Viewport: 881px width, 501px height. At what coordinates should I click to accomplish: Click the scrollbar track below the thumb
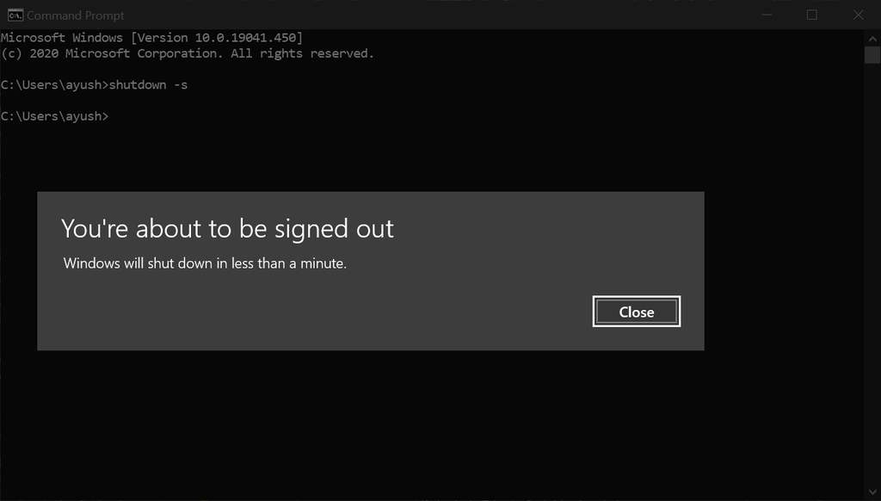point(872,275)
